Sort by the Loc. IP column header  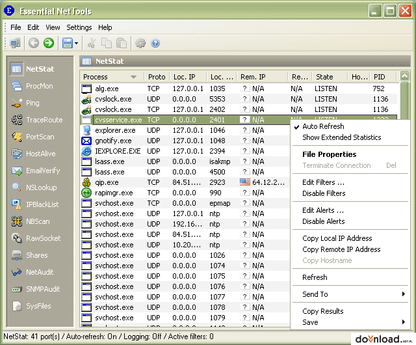coord(188,77)
